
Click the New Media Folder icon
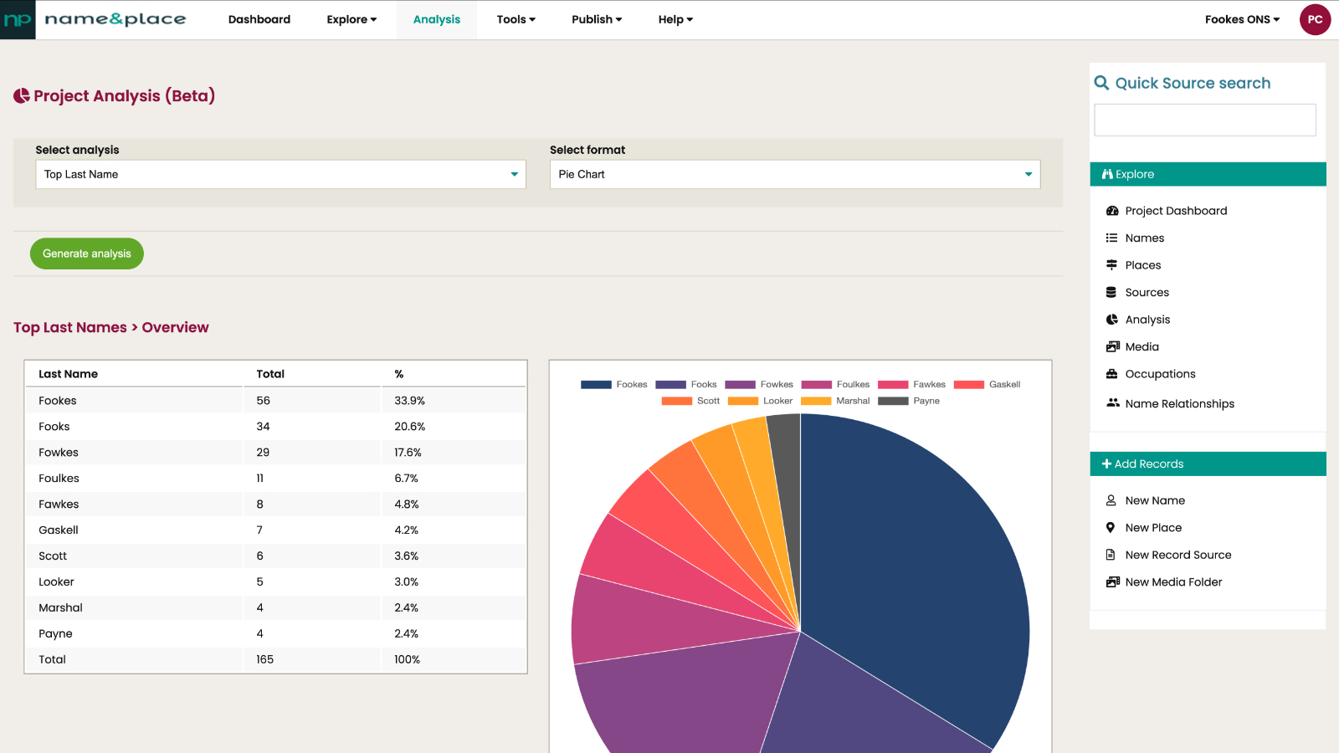click(x=1112, y=581)
